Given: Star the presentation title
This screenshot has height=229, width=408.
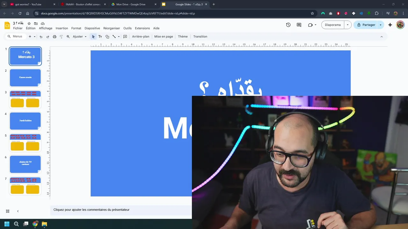Looking at the screenshot, I should point(29,24).
